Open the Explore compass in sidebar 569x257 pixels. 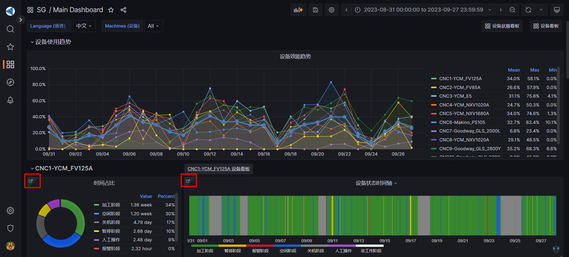(10, 82)
